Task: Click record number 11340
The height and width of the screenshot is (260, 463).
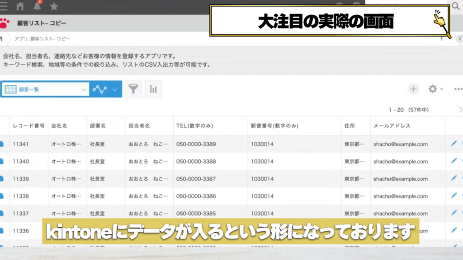Action: (21, 162)
